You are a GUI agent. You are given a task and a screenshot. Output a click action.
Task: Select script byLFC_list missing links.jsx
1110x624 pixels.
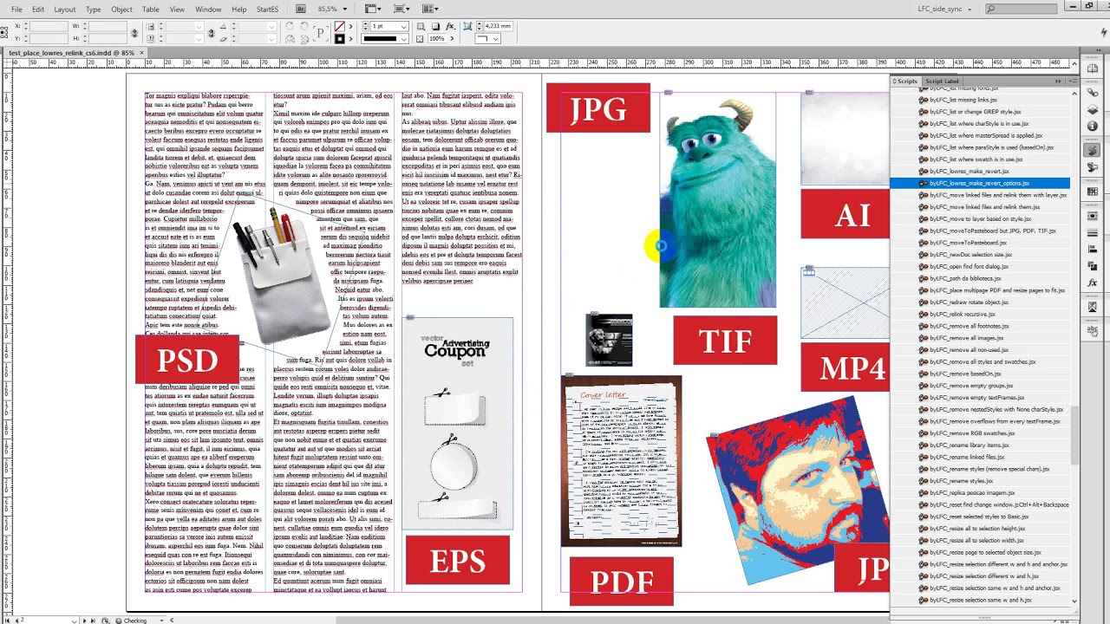pos(980,100)
